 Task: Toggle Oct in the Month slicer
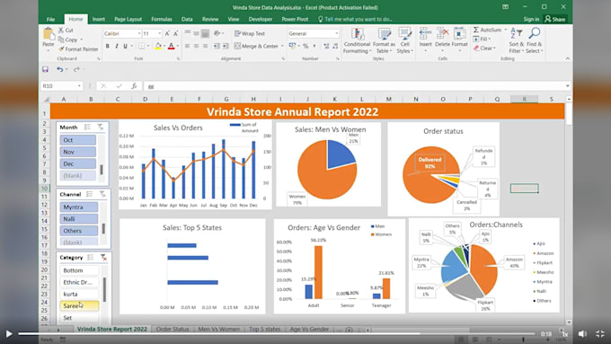click(x=78, y=140)
